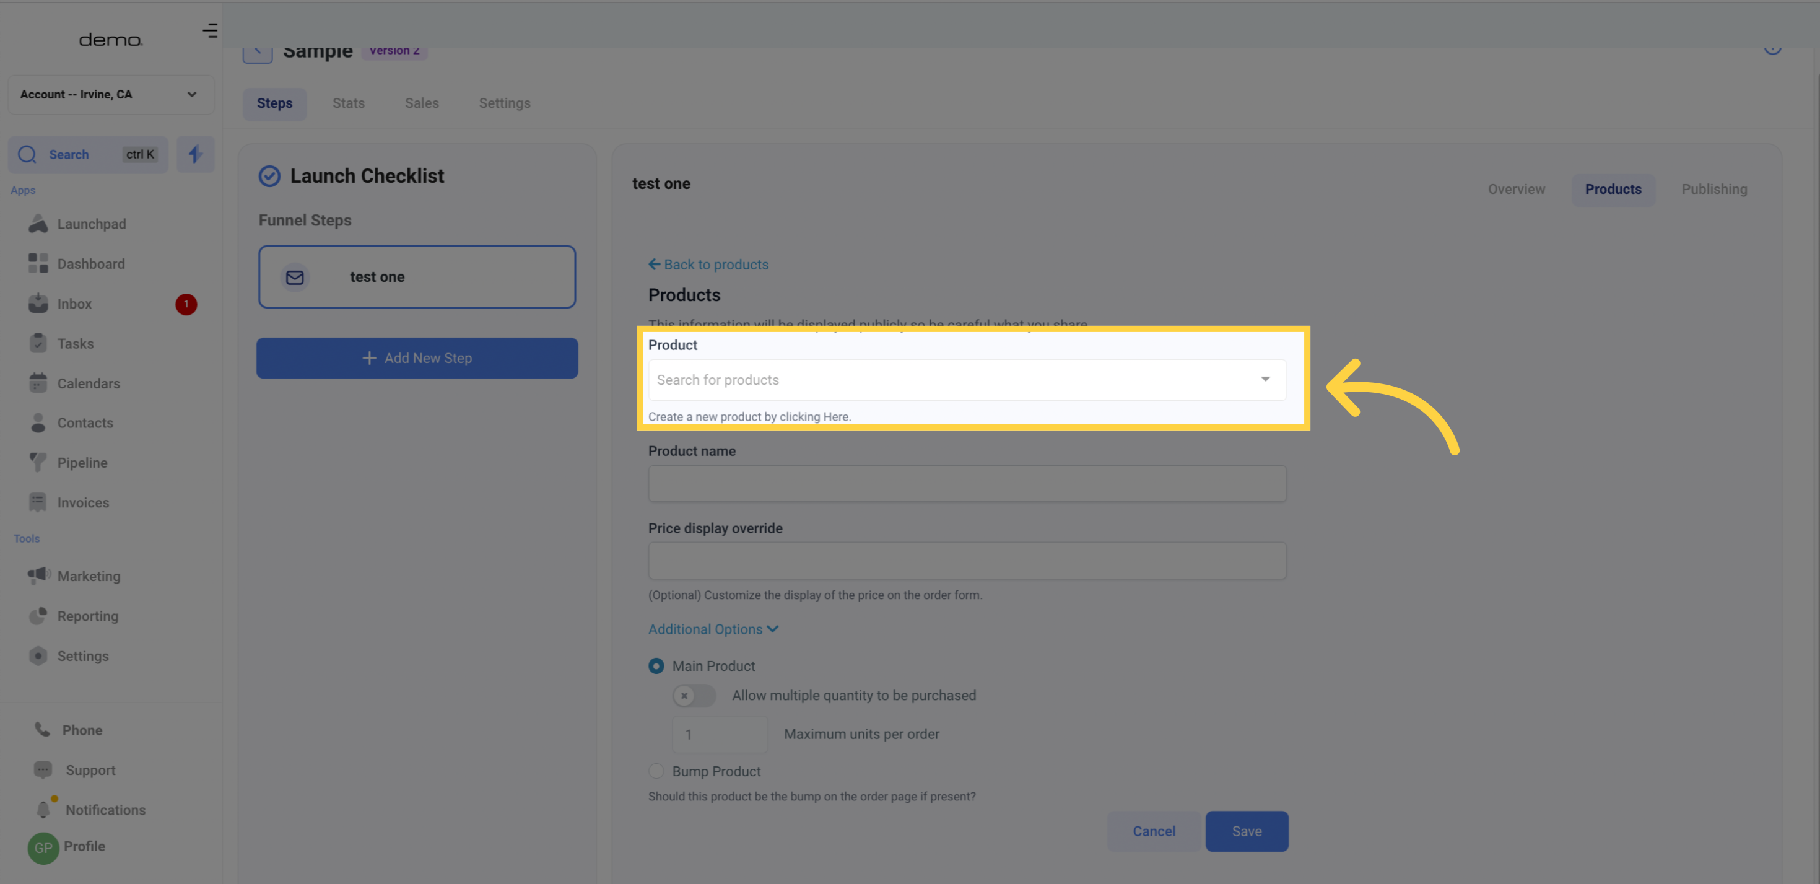Click the Reporting icon in sidebar
Viewport: 1820px width, 884px height.
pos(38,616)
